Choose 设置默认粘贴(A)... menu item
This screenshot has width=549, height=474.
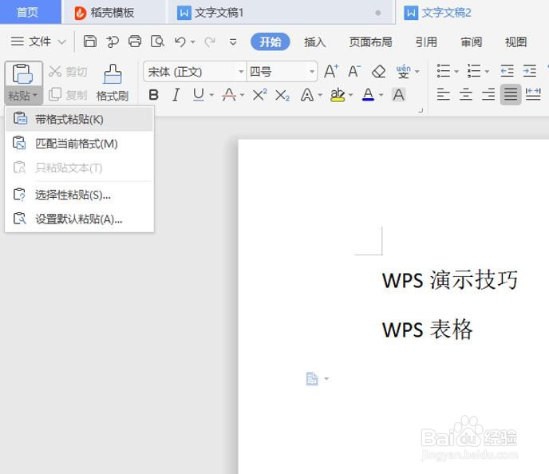[x=80, y=219]
